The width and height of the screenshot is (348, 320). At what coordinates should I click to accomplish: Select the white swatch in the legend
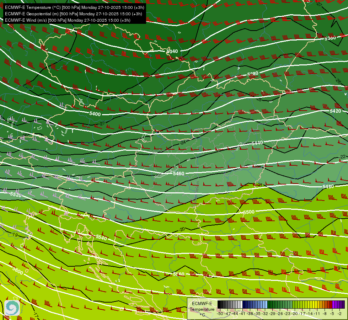pyautogui.click(x=241, y=304)
